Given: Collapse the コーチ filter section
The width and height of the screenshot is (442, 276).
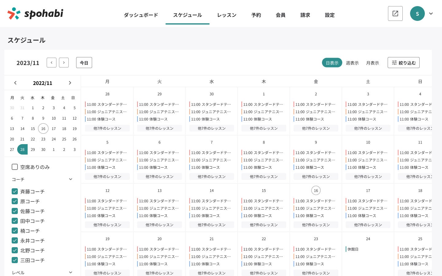Looking at the screenshot, I should 71,179.
